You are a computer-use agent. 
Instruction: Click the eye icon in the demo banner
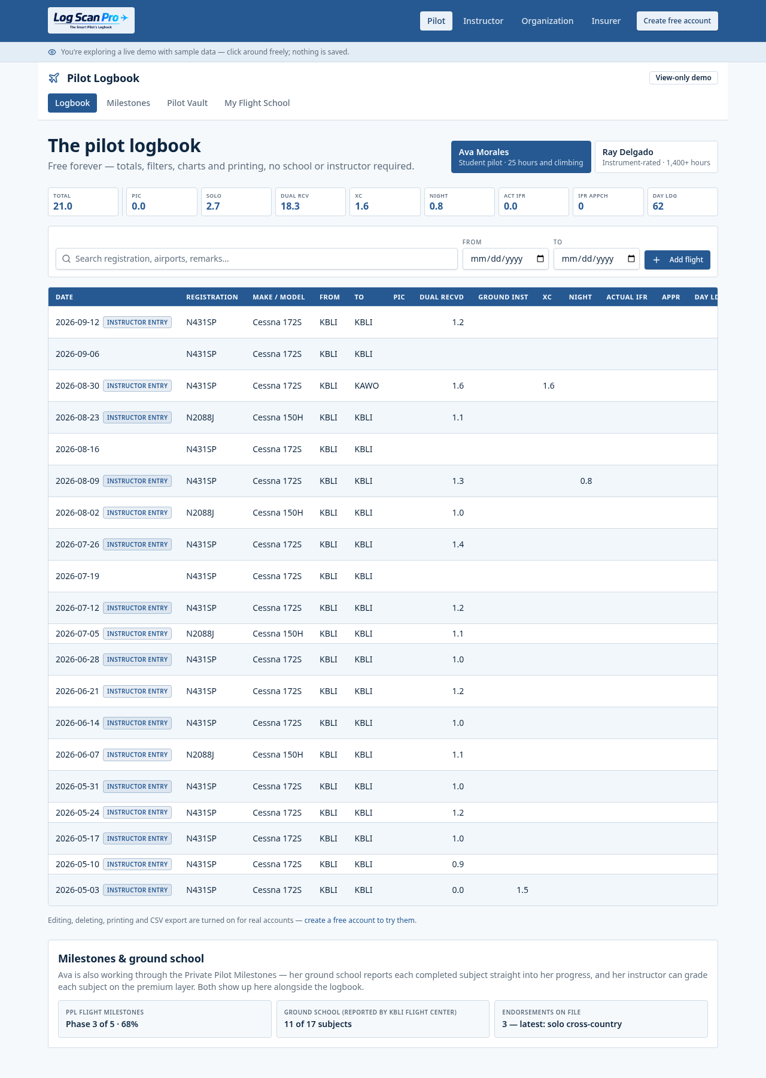point(52,52)
